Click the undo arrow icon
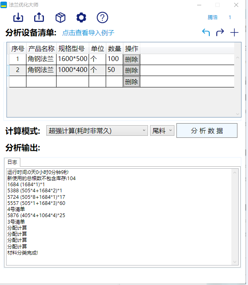Image resolution: width=248 pixels, height=285 pixels. point(206,33)
